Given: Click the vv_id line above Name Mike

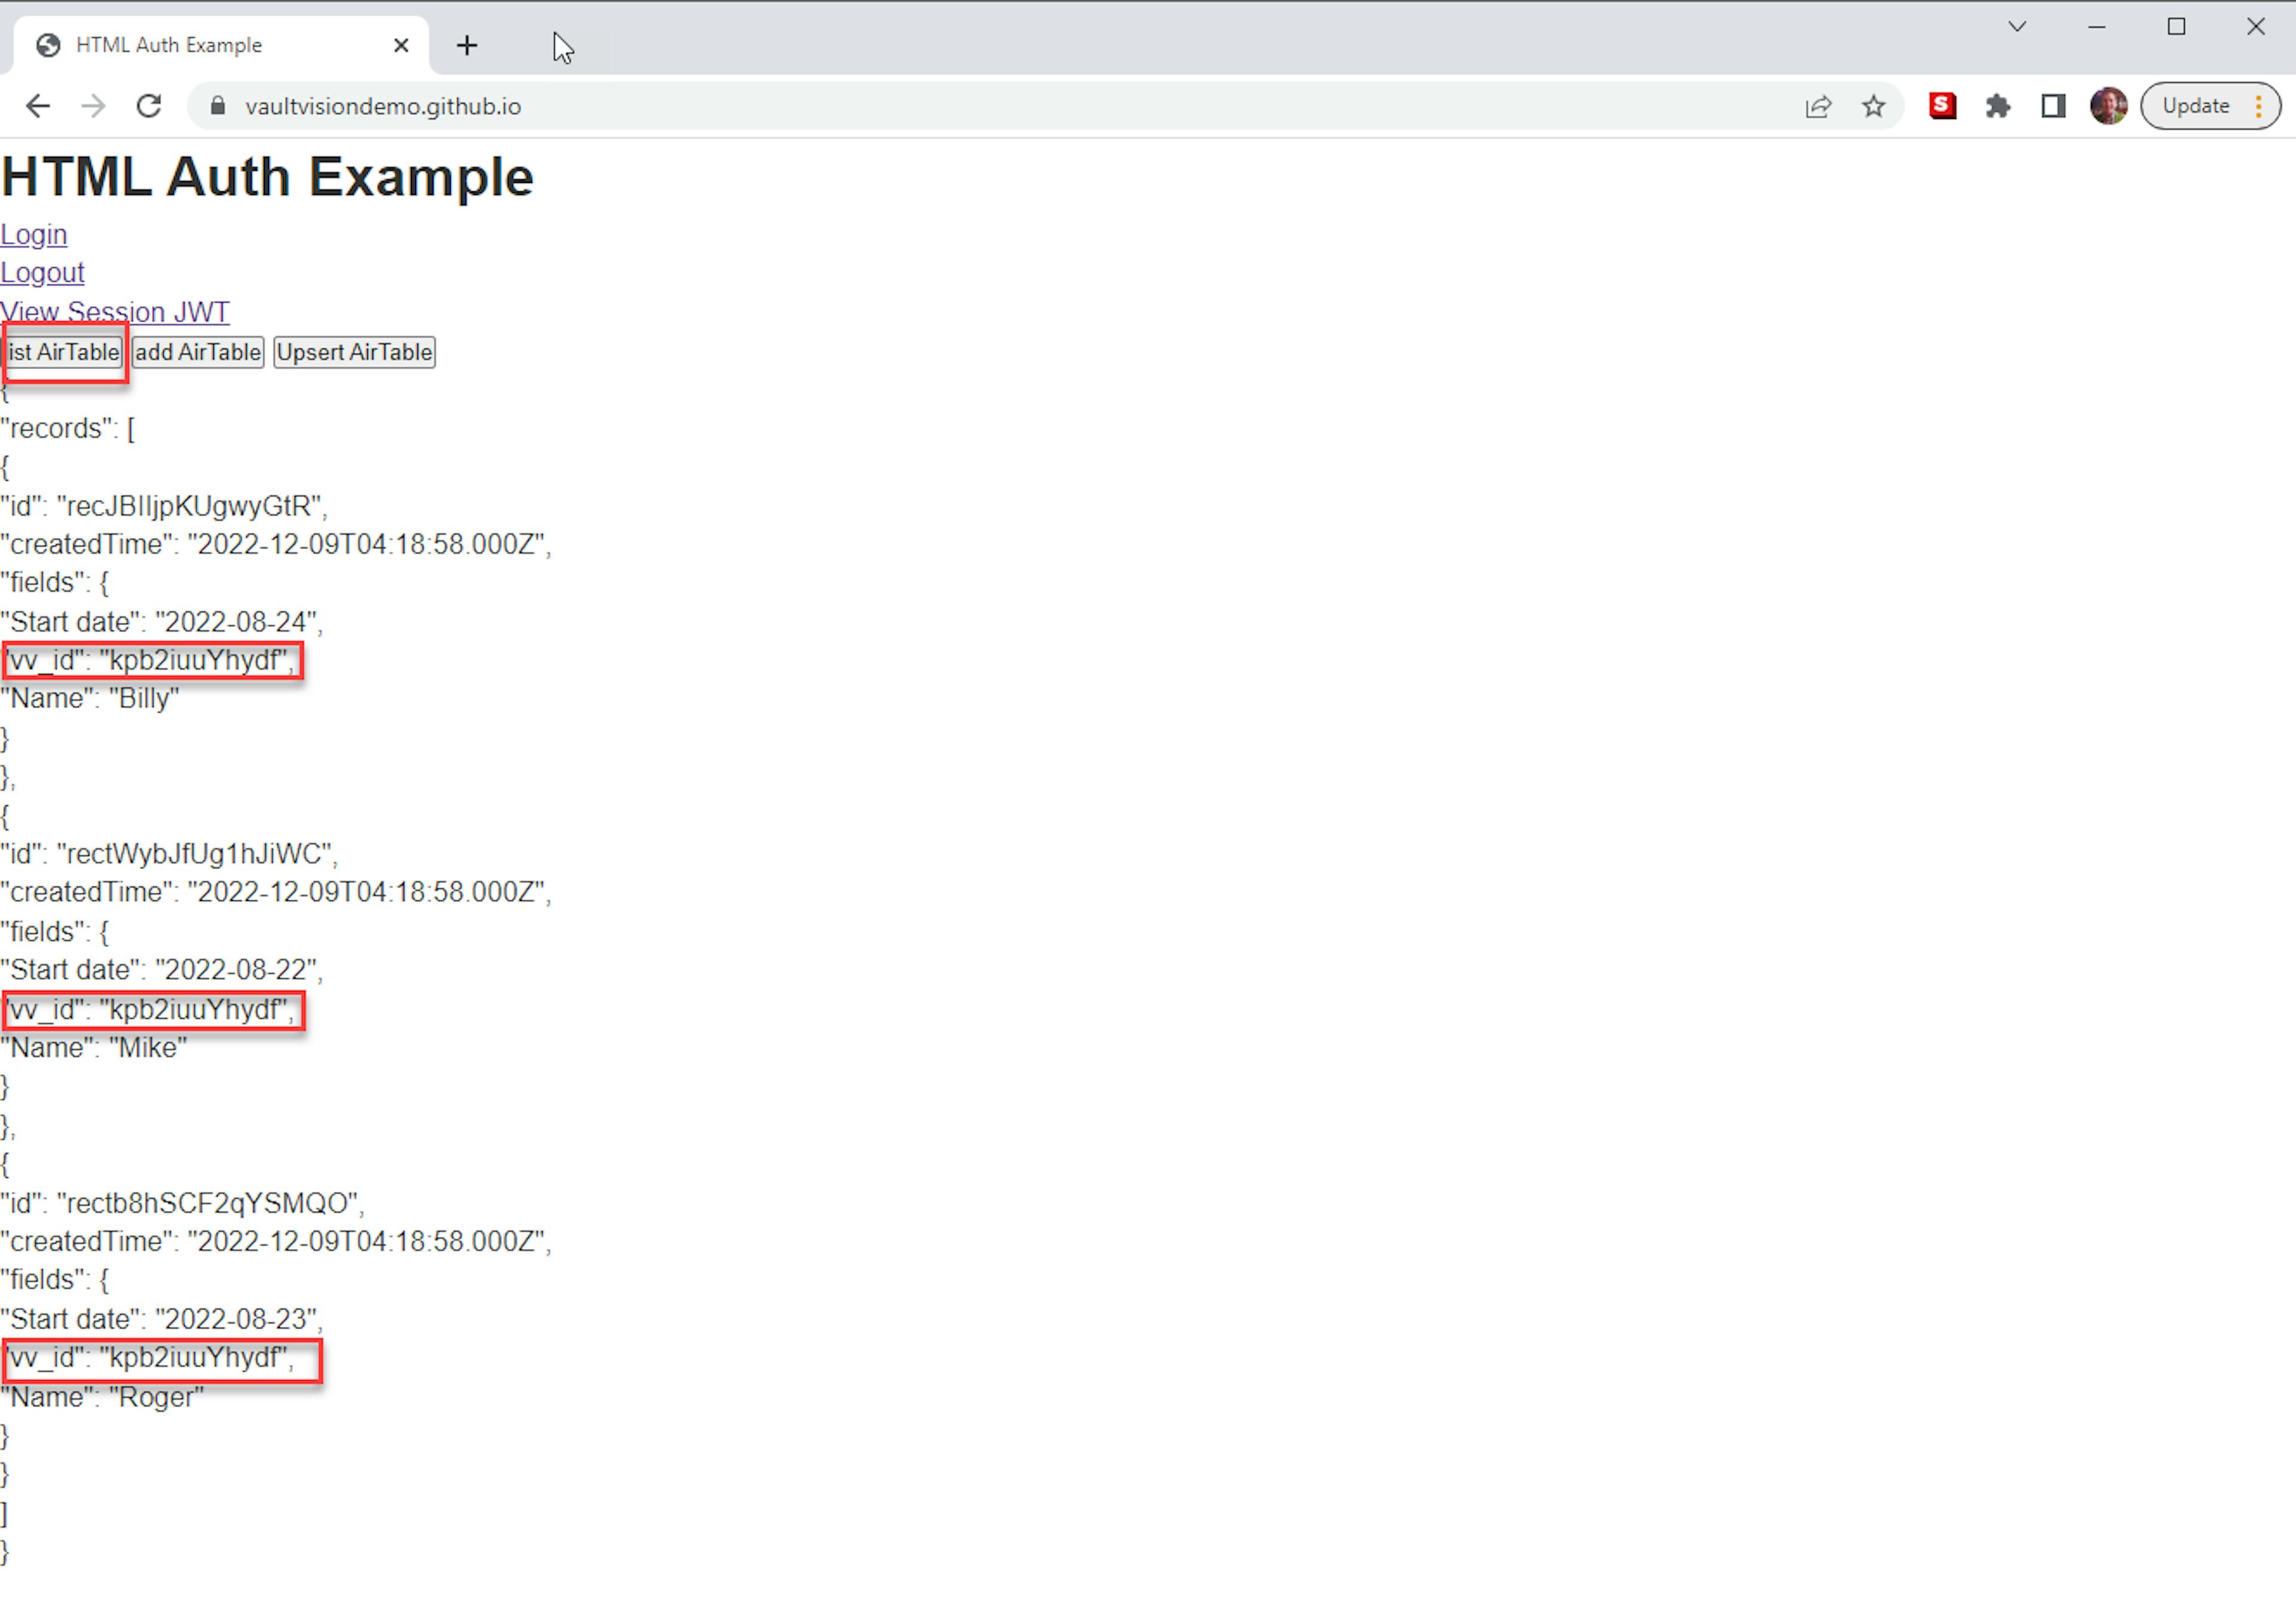Looking at the screenshot, I should click(x=150, y=1010).
